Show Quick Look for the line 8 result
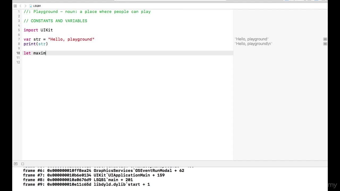The height and width of the screenshot is (191, 340). [x=325, y=44]
